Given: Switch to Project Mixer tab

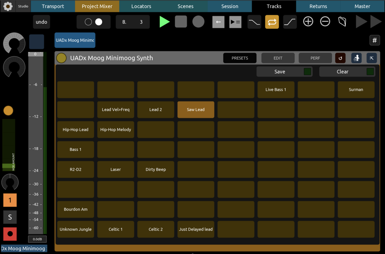Looking at the screenshot, I should click(97, 6).
